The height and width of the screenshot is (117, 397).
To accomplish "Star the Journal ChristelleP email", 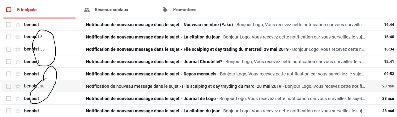I will [18, 62].
